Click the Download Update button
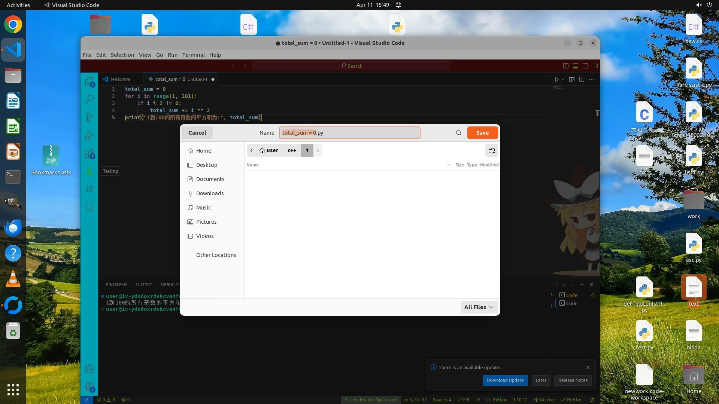 click(505, 380)
